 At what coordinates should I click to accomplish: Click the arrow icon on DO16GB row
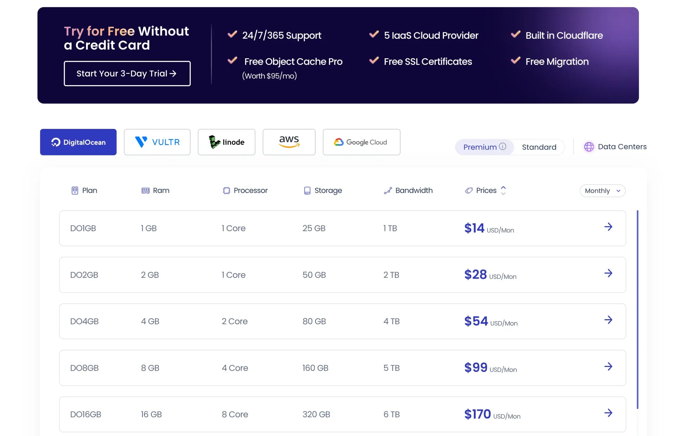coord(608,413)
